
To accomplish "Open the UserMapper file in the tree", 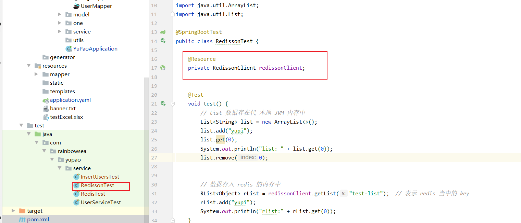I will point(96,6).
